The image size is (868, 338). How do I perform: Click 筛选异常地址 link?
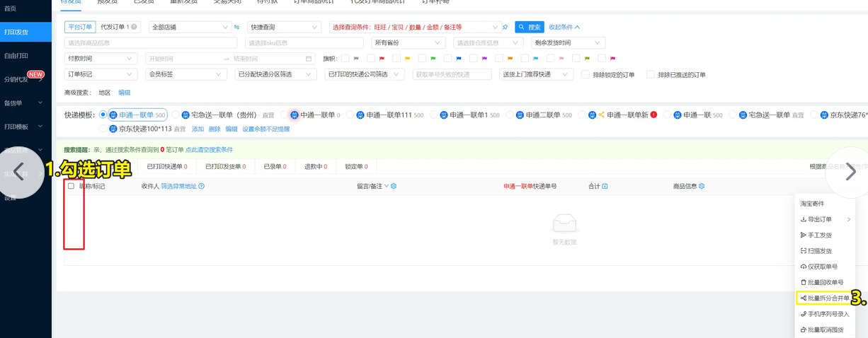click(179, 186)
